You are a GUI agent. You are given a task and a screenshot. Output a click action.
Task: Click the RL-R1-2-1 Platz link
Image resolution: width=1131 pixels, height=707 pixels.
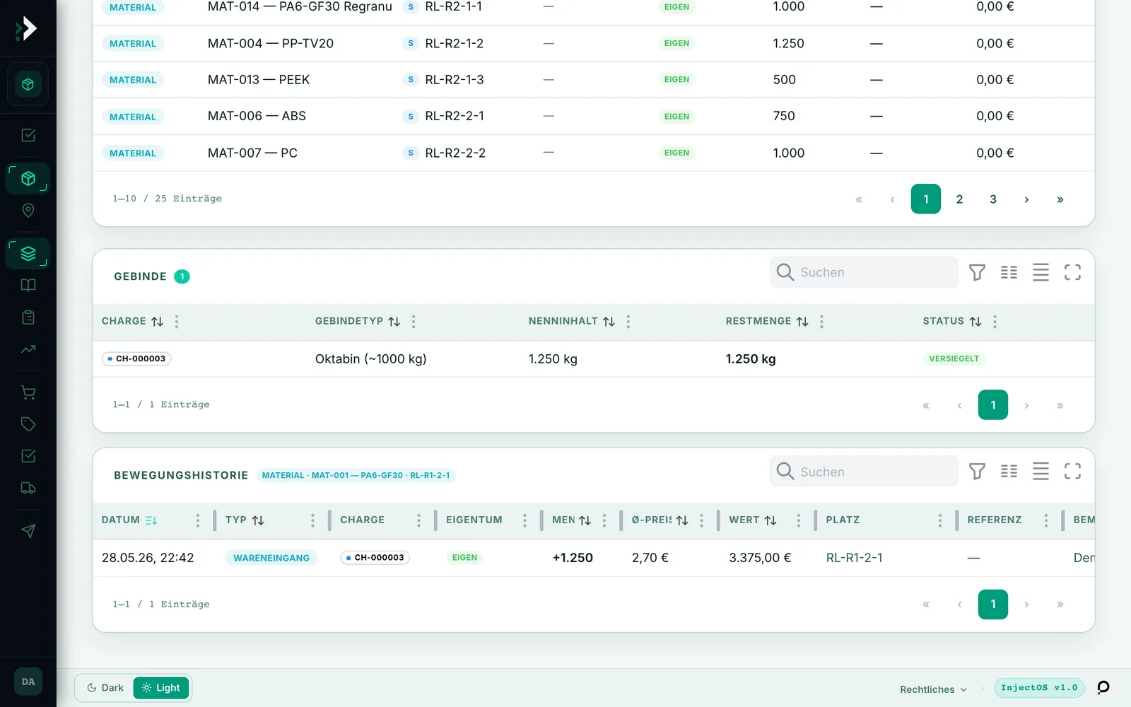click(854, 558)
